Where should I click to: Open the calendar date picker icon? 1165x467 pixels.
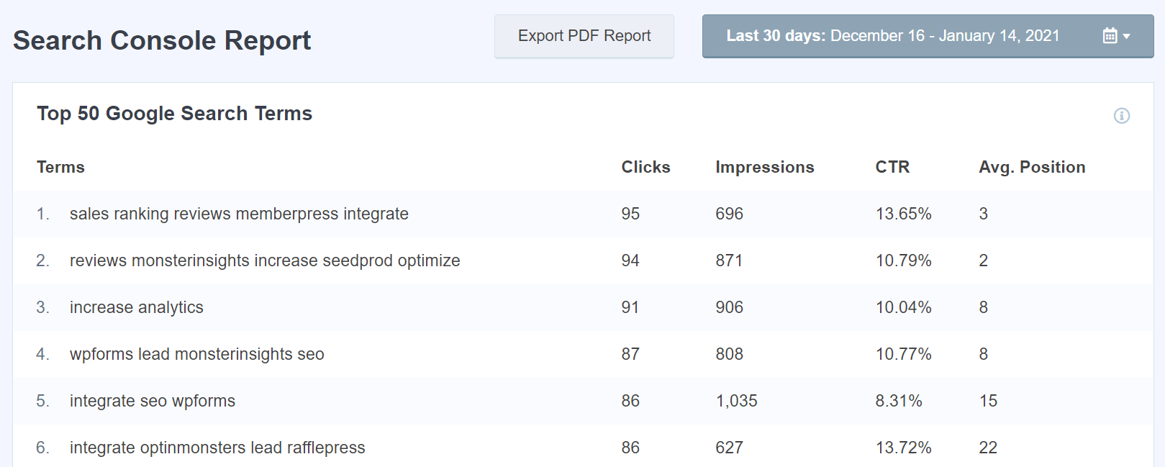(1108, 35)
